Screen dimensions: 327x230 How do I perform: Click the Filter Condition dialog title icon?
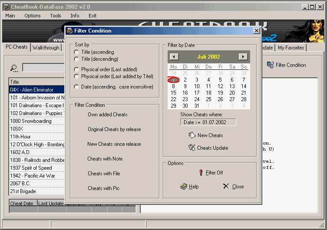coord(70,31)
